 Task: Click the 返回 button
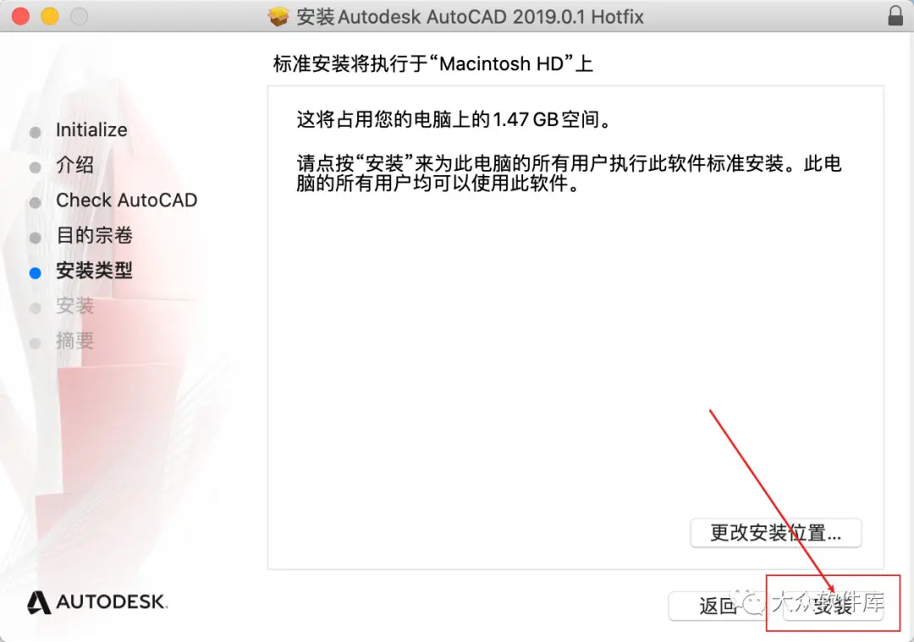tap(719, 606)
